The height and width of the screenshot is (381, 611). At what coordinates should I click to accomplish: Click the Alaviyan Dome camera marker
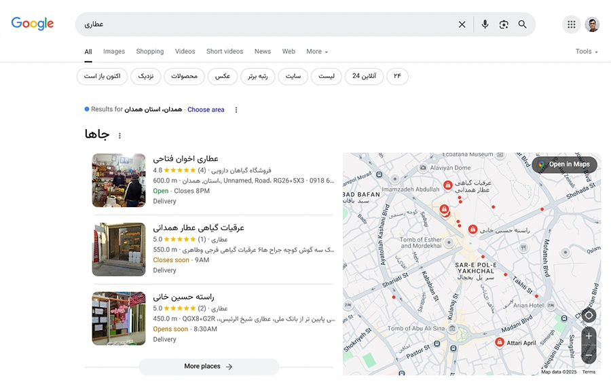(423, 168)
